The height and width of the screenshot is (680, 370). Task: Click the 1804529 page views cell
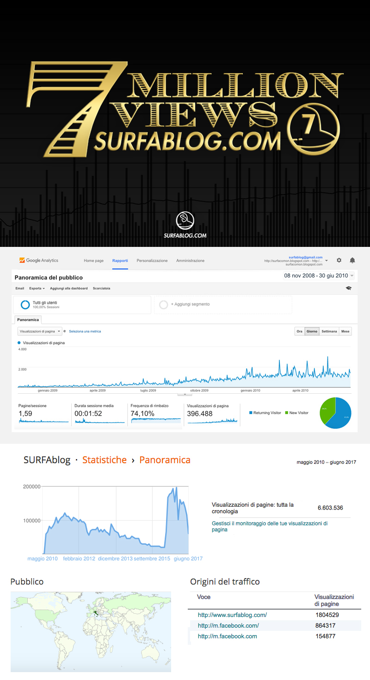pyautogui.click(x=327, y=615)
